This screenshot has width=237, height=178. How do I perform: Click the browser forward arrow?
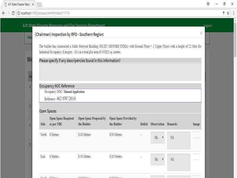8,13
